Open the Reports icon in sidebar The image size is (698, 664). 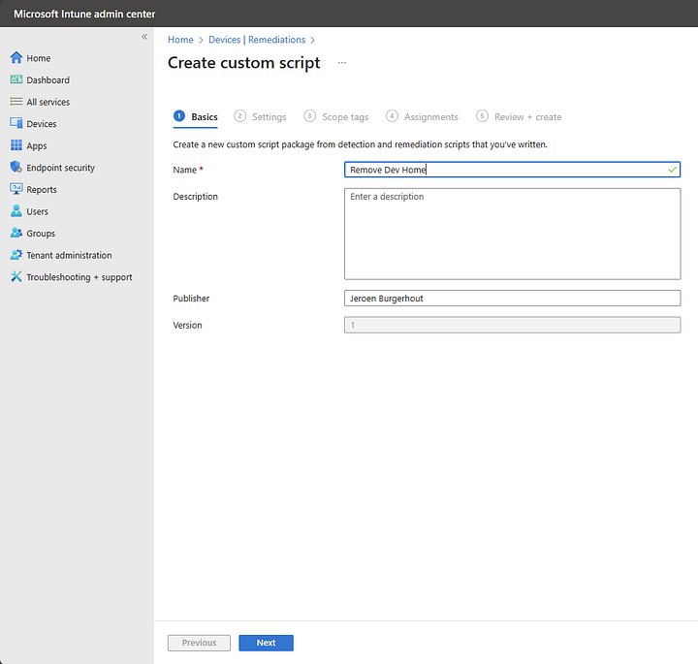(x=16, y=189)
